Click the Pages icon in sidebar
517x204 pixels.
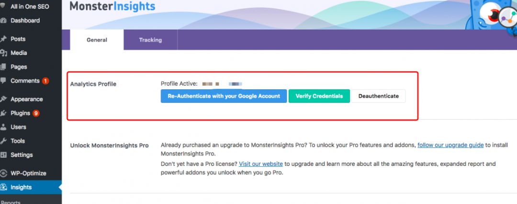(3, 67)
